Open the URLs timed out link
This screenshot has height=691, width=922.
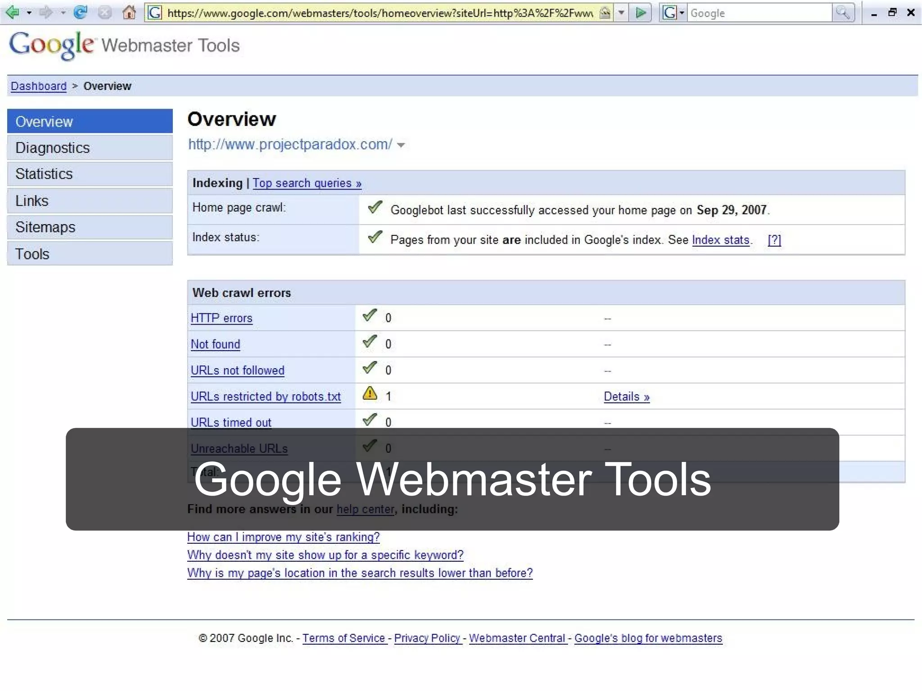click(231, 423)
